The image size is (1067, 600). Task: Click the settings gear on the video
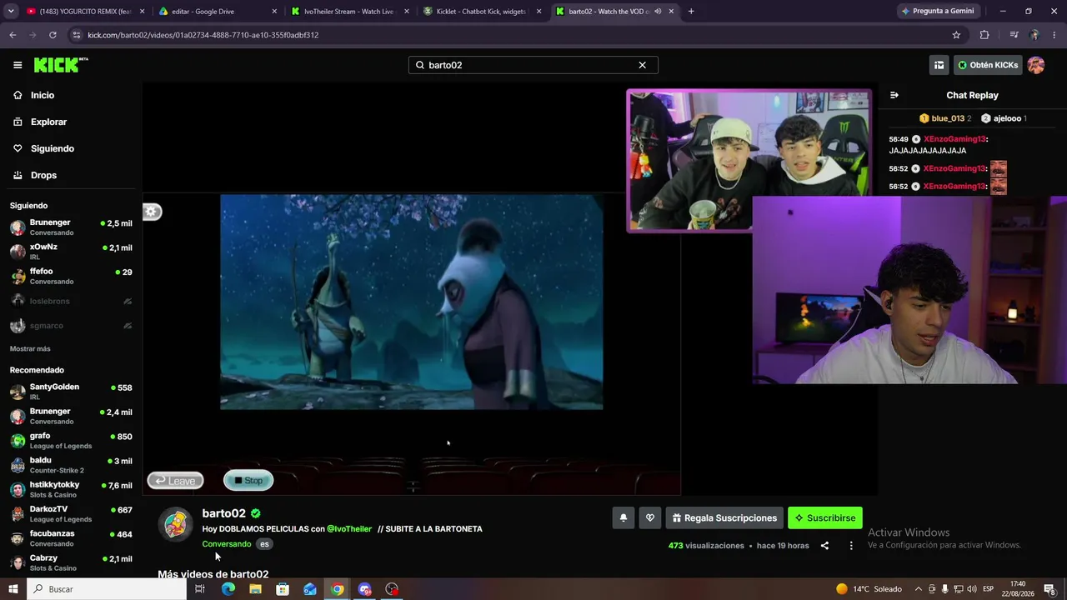(x=152, y=212)
